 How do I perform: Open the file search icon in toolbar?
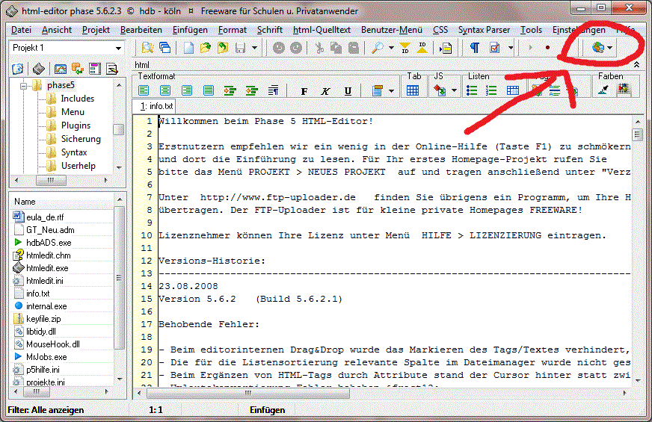[147, 48]
